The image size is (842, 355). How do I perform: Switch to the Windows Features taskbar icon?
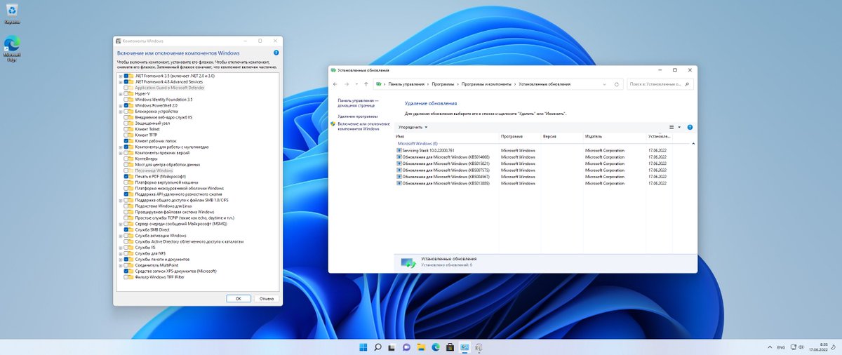point(479,347)
